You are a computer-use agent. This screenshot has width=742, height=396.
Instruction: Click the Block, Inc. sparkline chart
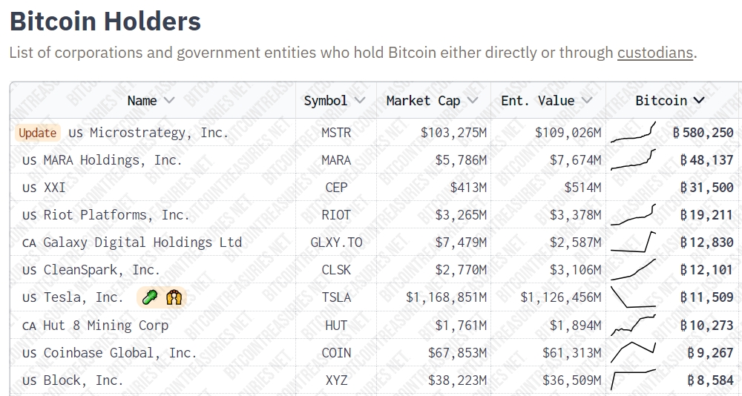(x=633, y=379)
